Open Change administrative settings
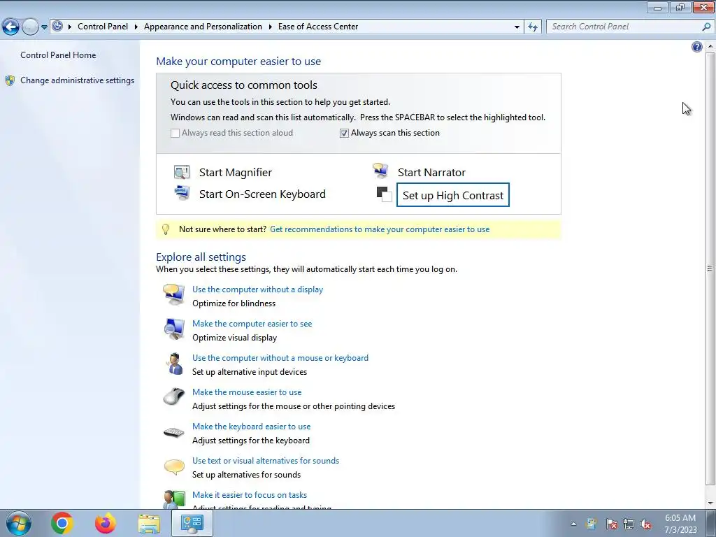This screenshot has width=716, height=537. [x=77, y=80]
